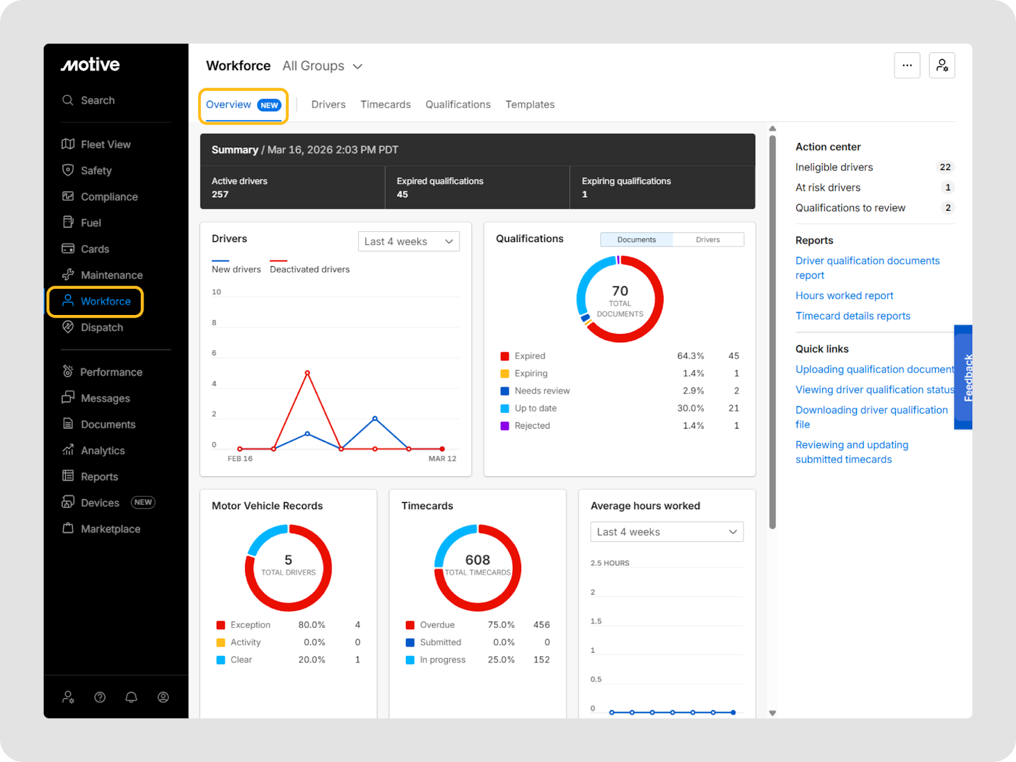Select the Documents toggle in Qualifications
The width and height of the screenshot is (1016, 762).
636,239
